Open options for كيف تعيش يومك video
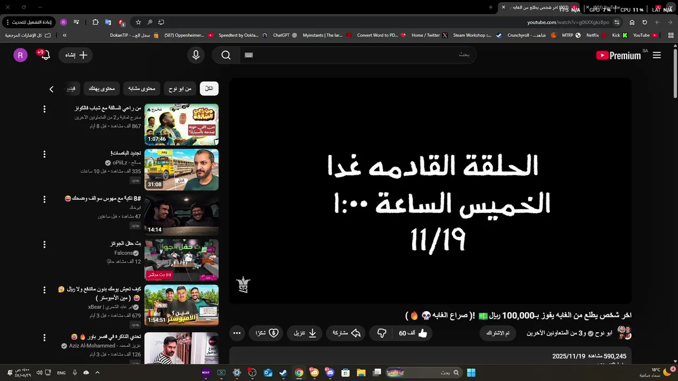678x381 pixels. click(44, 290)
